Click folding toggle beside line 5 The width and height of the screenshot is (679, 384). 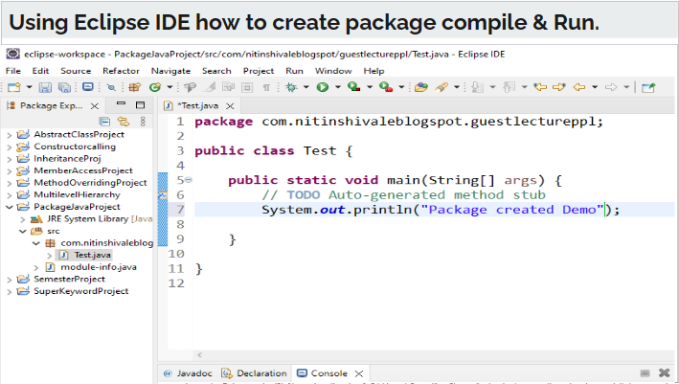tap(189, 180)
